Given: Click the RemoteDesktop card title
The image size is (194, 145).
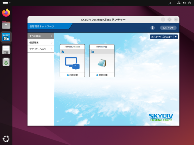Looking at the screenshot, I should pyautogui.click(x=72, y=47).
